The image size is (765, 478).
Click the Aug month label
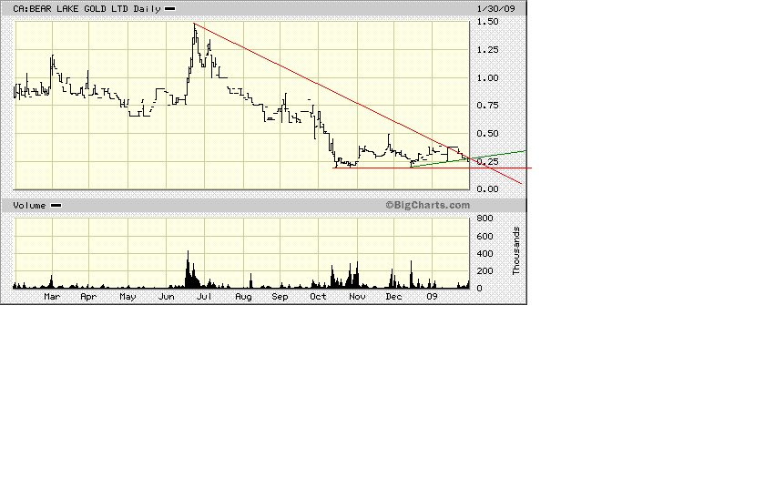(x=243, y=297)
